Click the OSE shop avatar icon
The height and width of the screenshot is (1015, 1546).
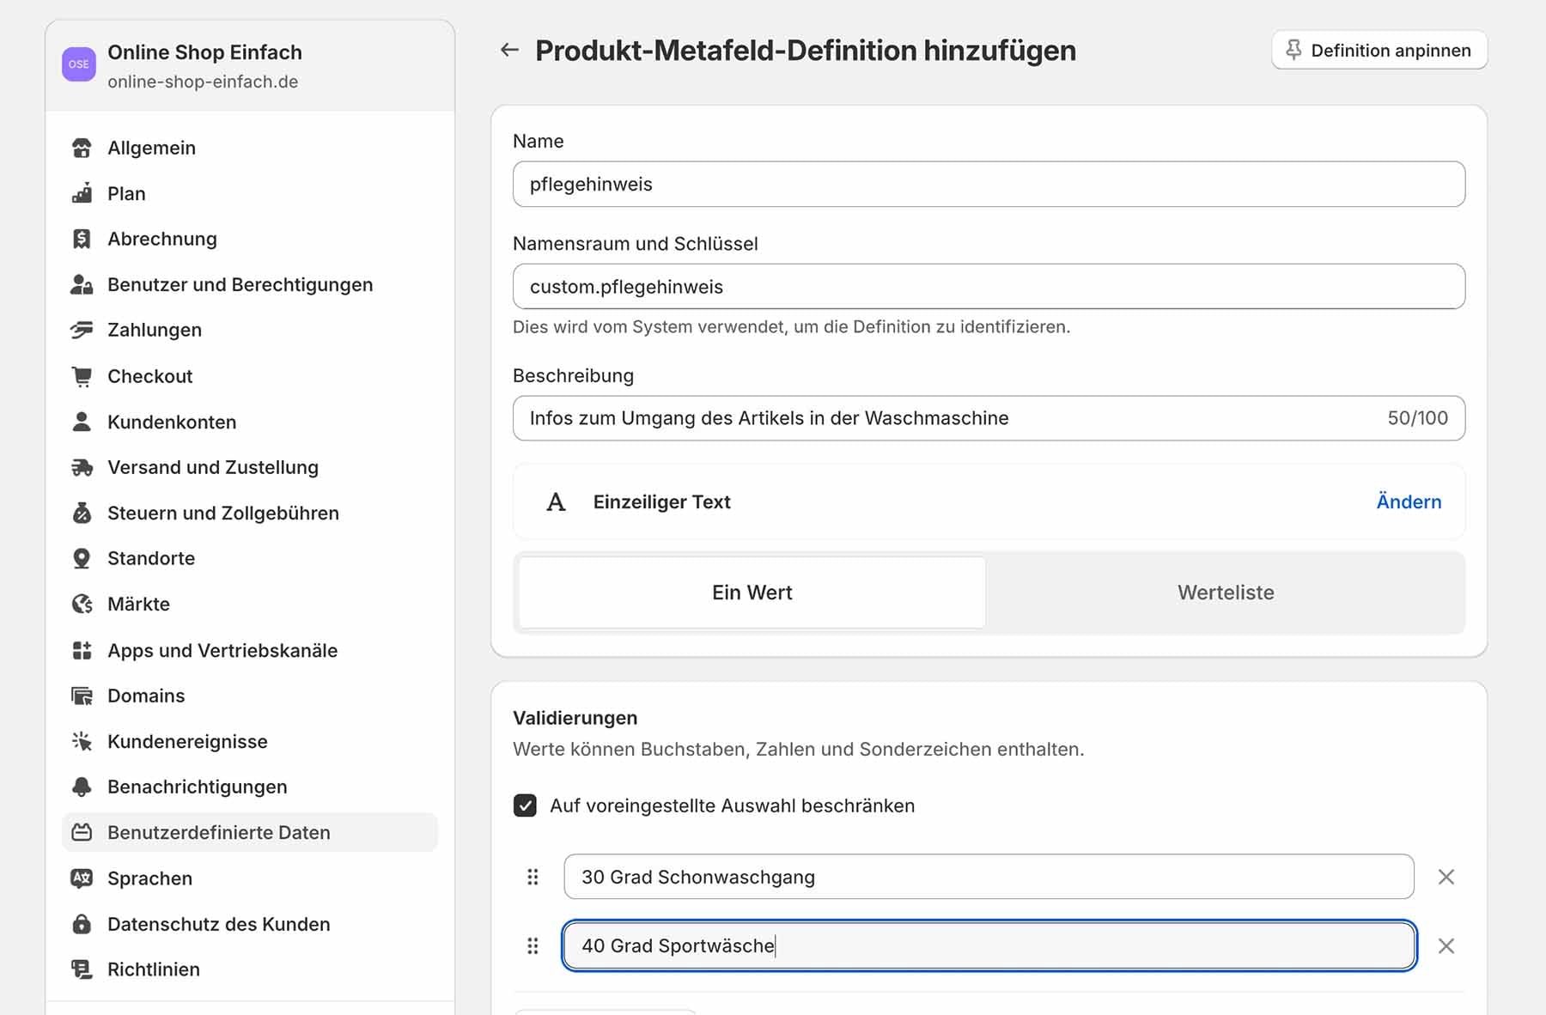point(79,64)
